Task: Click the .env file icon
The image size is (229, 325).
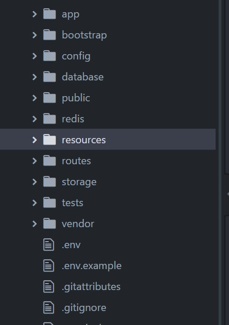Action: (49, 245)
